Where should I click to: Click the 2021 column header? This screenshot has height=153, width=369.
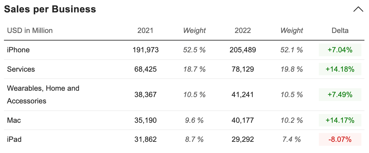click(x=145, y=31)
